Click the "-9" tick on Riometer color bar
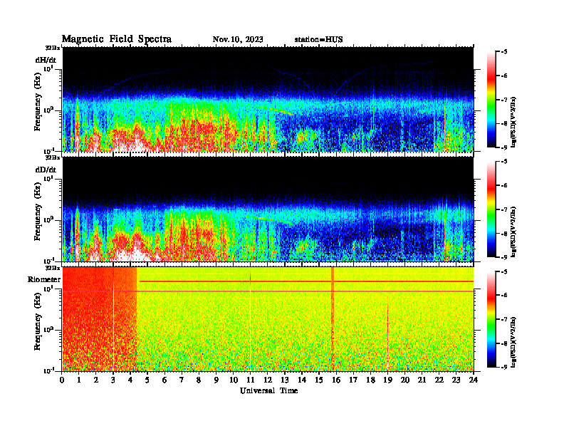This screenshot has height=436, width=564. tap(504, 367)
